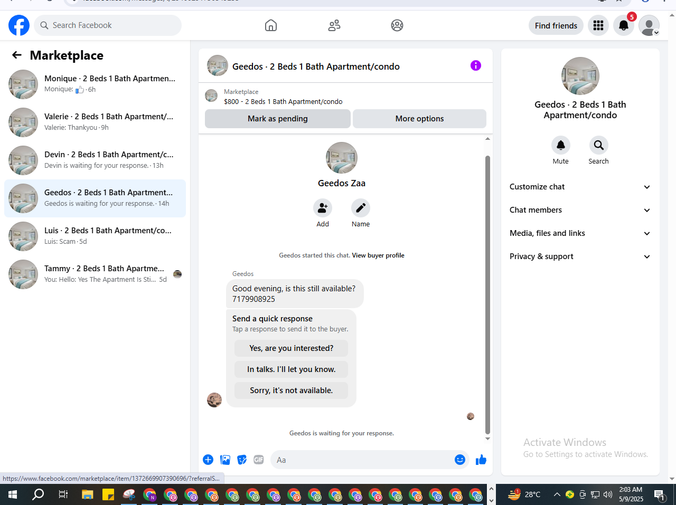Open Valerie conversation in list
Screen dimensions: 676x505
95,122
